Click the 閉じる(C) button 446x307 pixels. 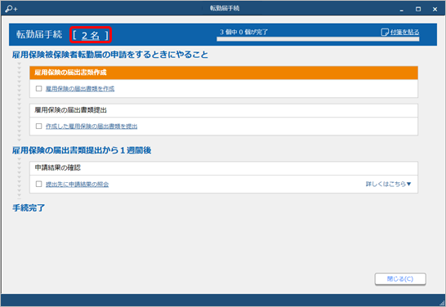pyautogui.click(x=400, y=279)
